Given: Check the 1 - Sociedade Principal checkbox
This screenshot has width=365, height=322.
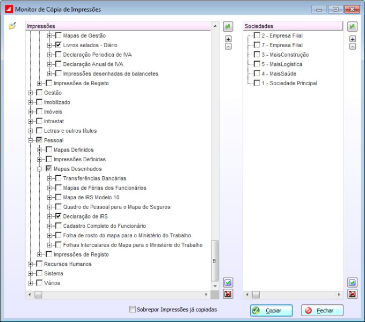Looking at the screenshot, I should point(257,83).
